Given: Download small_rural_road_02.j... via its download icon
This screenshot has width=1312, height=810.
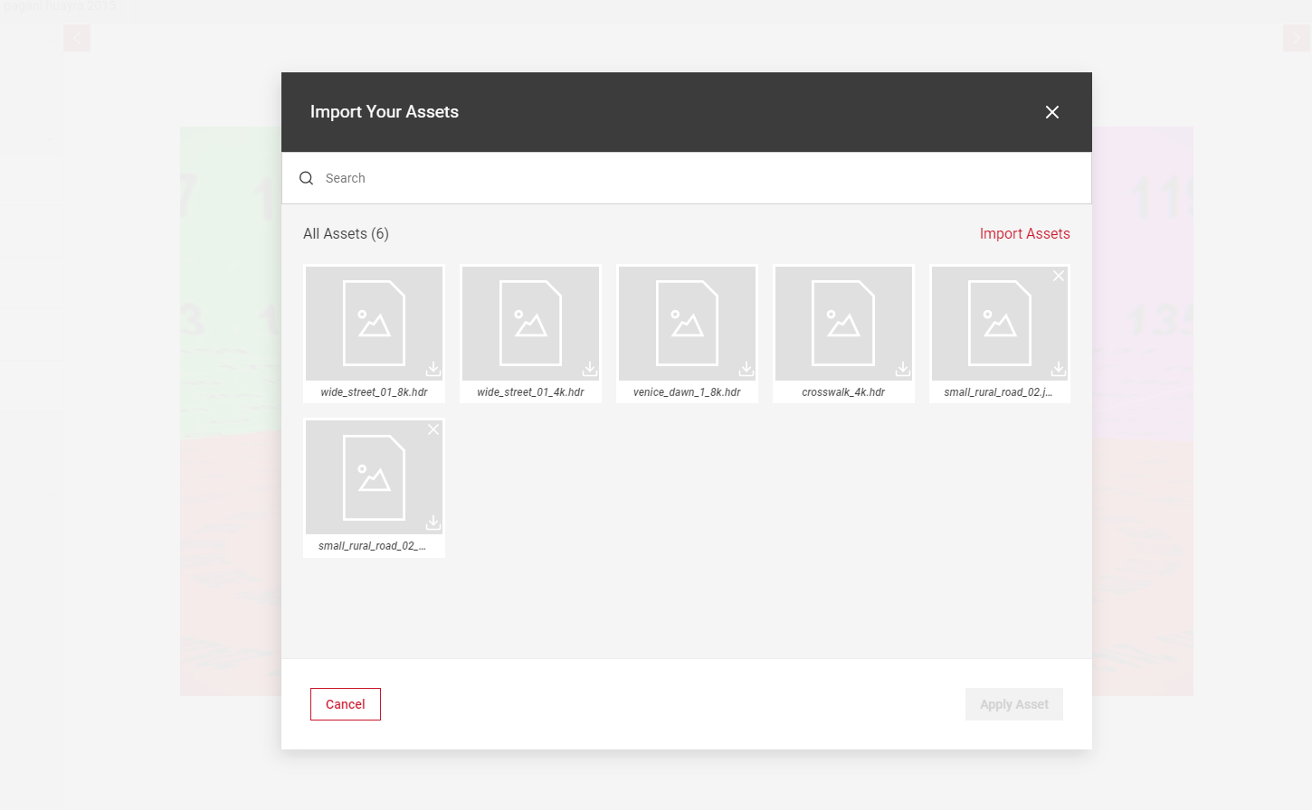Looking at the screenshot, I should tap(1059, 369).
